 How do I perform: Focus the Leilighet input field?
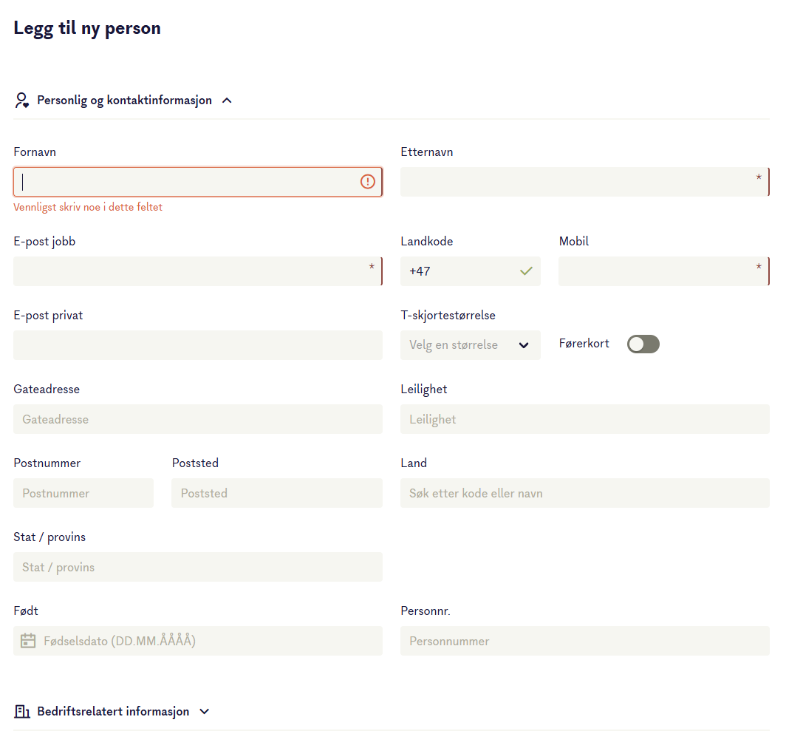pos(585,419)
